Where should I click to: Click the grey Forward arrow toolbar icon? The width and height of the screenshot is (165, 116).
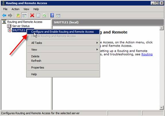(x=10, y=15)
